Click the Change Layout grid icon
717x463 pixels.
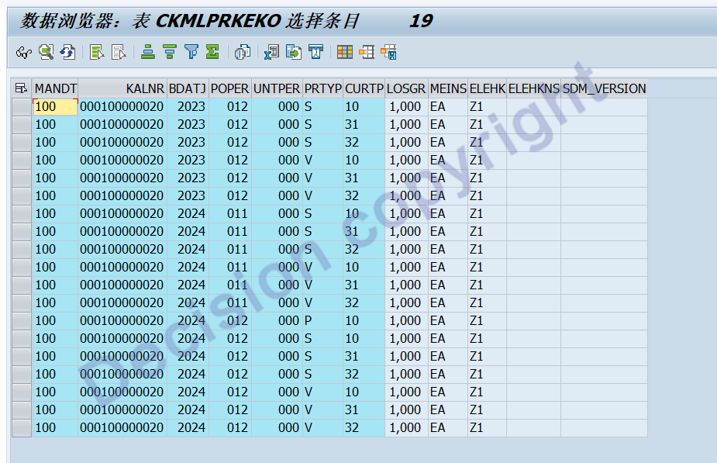pyautogui.click(x=345, y=52)
